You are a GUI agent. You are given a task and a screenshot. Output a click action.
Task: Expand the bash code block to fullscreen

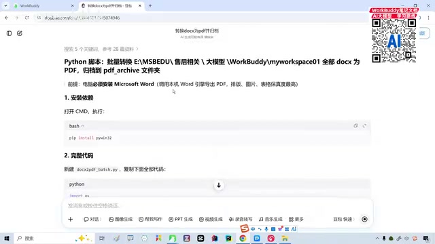[x=364, y=126]
